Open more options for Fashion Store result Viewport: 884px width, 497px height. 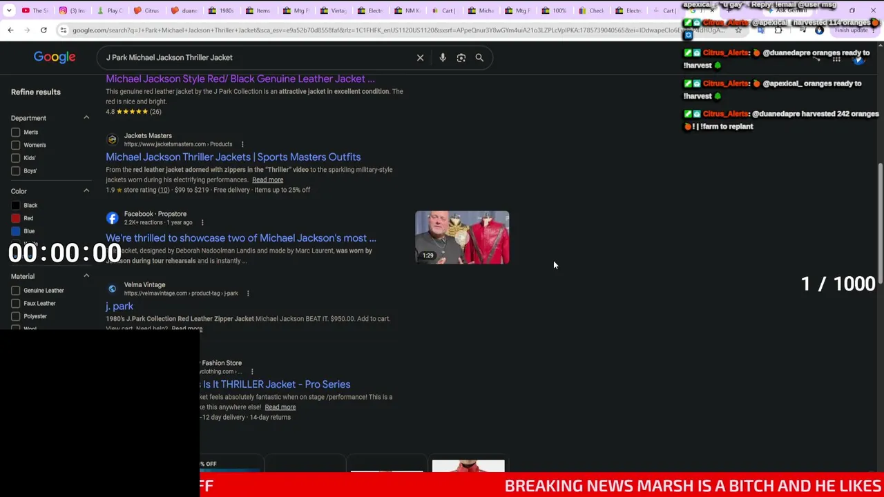252,372
